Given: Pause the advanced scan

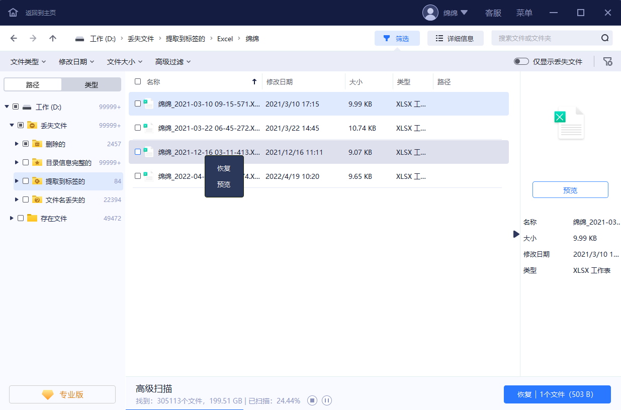Looking at the screenshot, I should tap(327, 400).
